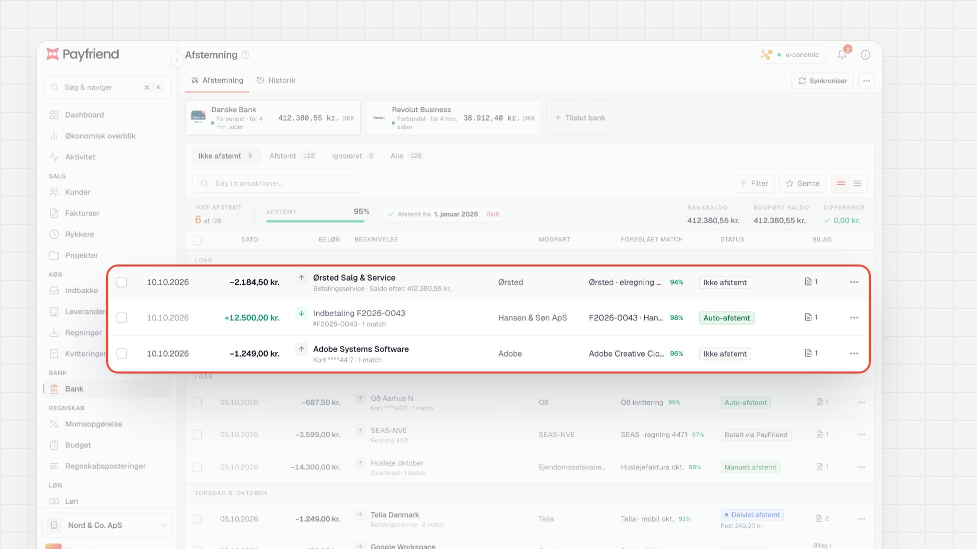Tick checkbox for Adobe Systems Software row
Image resolution: width=977 pixels, height=549 pixels.
(x=122, y=353)
